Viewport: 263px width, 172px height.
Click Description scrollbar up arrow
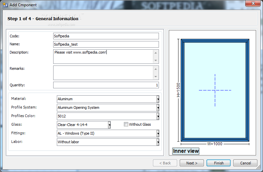click(156, 53)
